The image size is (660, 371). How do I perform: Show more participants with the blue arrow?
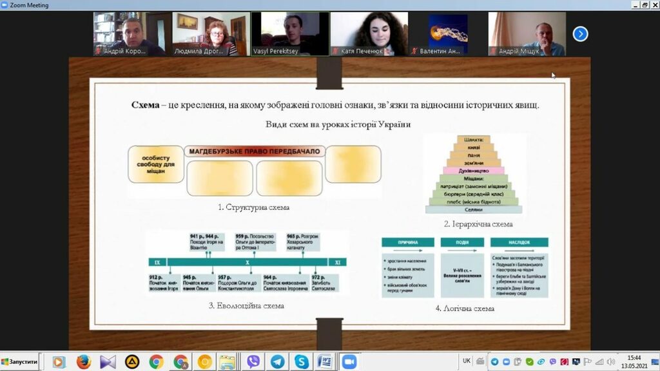580,34
